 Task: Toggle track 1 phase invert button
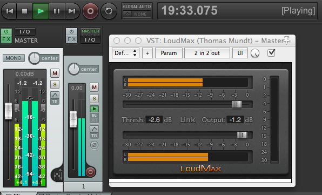pyautogui.click(x=94, y=145)
